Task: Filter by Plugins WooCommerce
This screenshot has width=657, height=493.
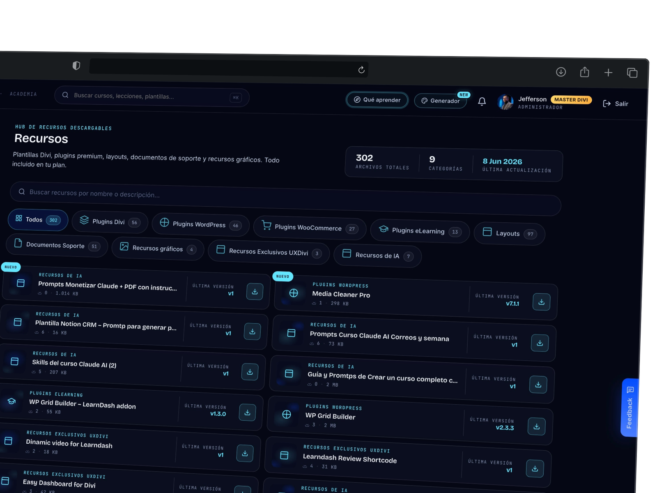Action: 310,228
